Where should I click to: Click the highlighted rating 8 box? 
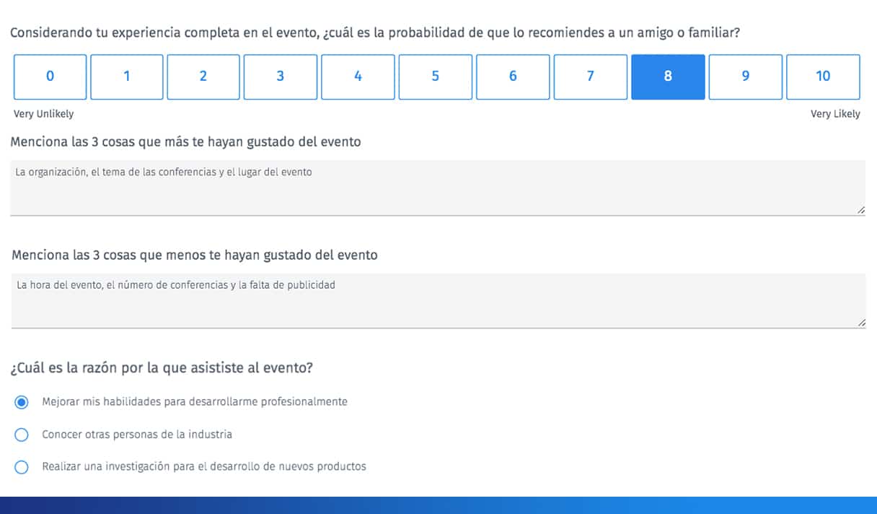(x=668, y=77)
